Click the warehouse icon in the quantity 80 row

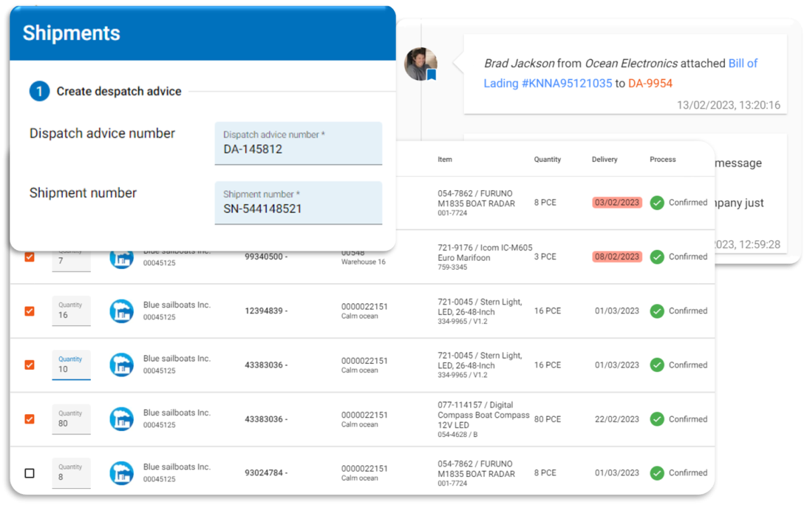pos(122,418)
